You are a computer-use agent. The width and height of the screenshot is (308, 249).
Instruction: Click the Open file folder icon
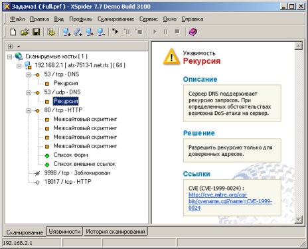[x=25, y=32]
